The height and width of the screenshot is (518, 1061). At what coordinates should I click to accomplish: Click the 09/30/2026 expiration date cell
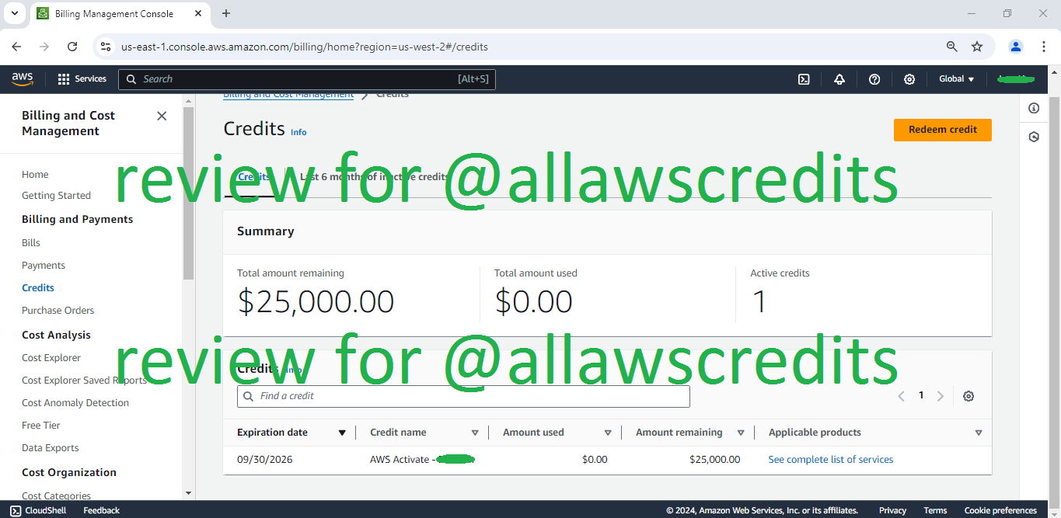click(x=265, y=460)
